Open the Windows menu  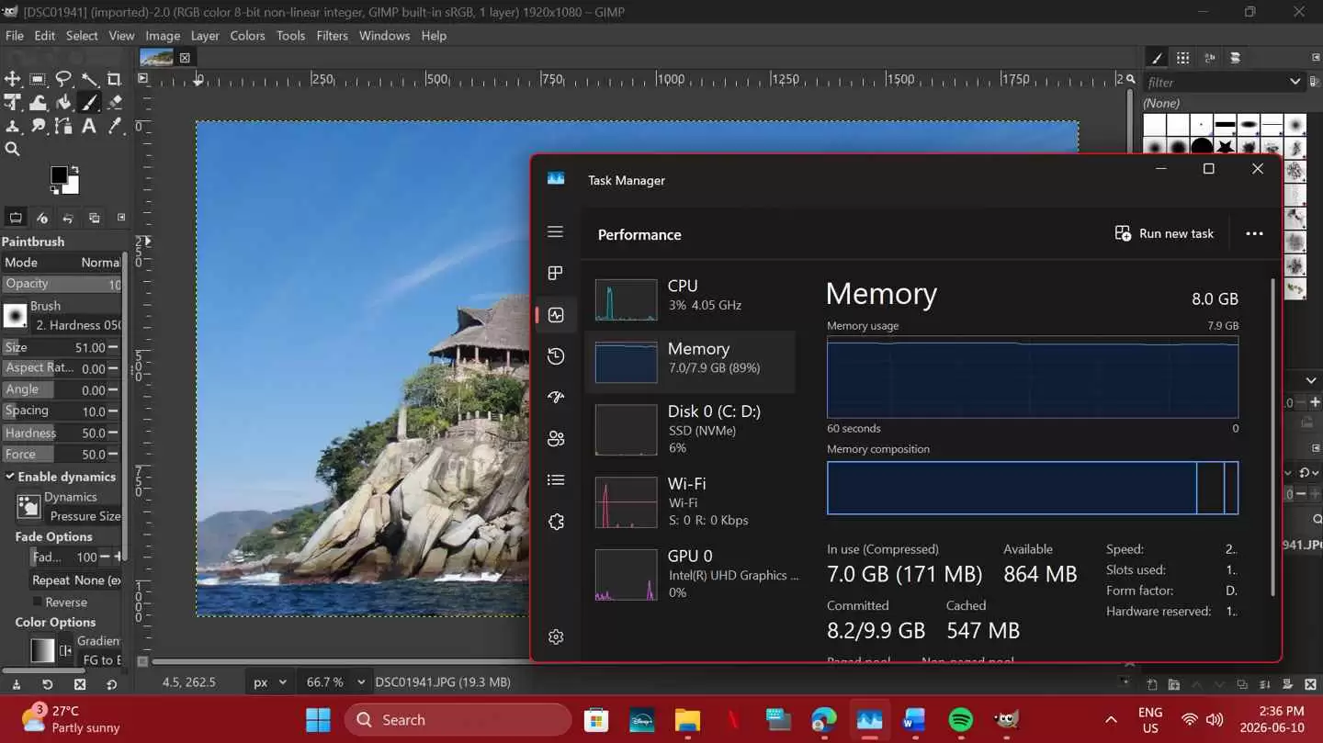pos(384,36)
